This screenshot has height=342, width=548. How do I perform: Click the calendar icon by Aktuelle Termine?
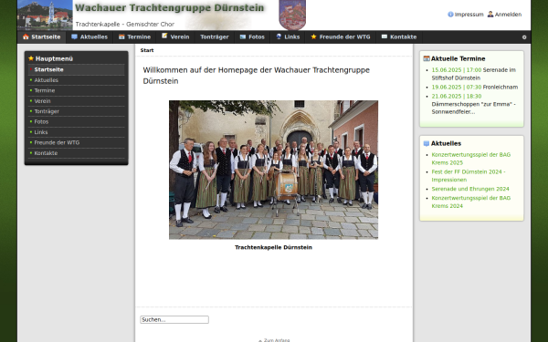(427, 58)
